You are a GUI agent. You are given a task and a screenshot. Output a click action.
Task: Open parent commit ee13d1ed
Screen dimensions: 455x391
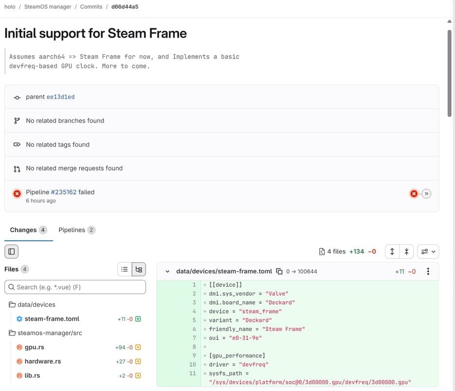point(60,97)
